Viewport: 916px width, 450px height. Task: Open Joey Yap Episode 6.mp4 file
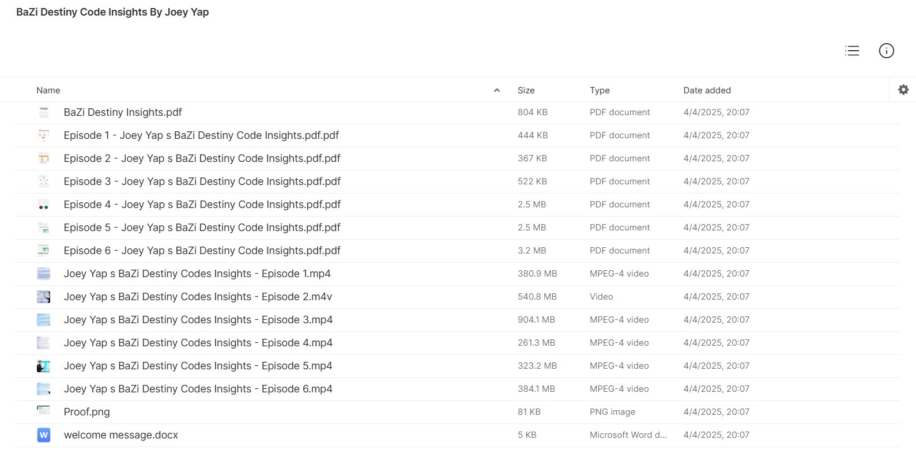(x=198, y=389)
